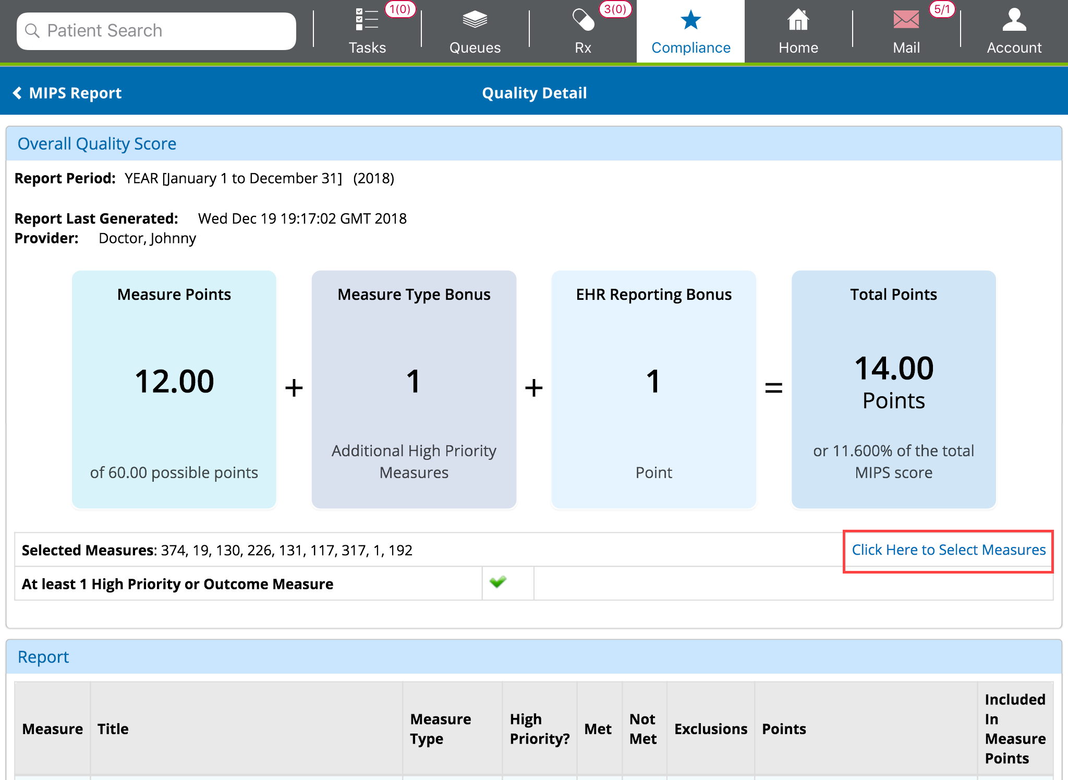Click the back chevron arrow
1068x780 pixels.
pos(17,93)
